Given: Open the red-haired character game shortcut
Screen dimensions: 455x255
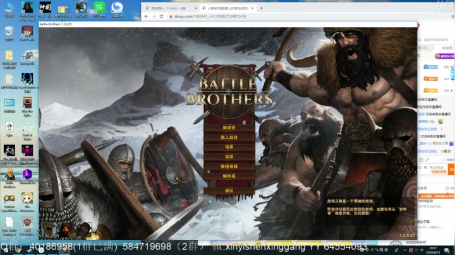Looking at the screenshot, I should [x=27, y=33].
